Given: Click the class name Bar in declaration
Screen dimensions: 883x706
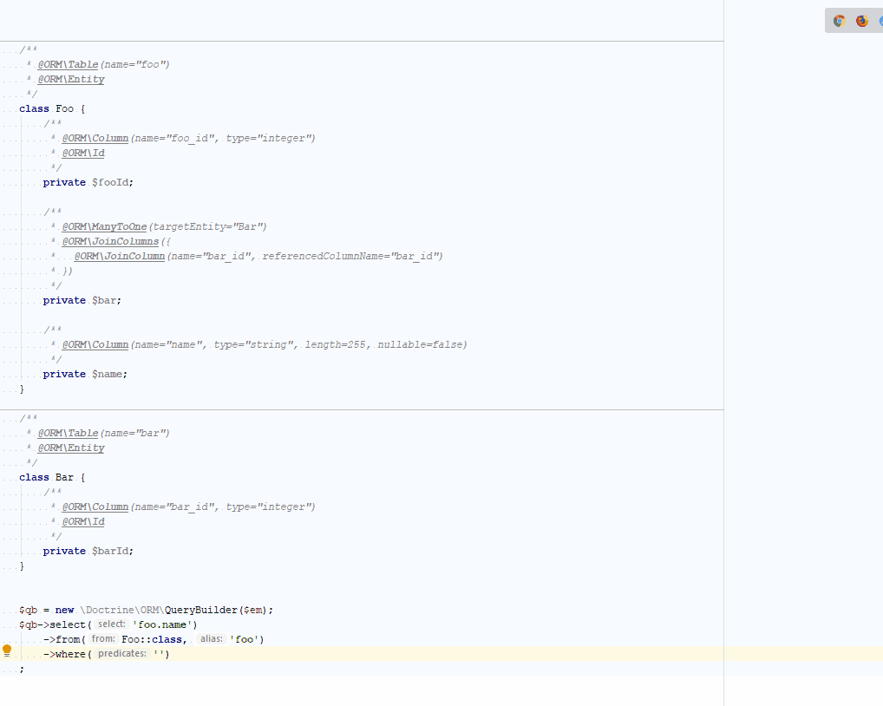Looking at the screenshot, I should pyautogui.click(x=65, y=477).
